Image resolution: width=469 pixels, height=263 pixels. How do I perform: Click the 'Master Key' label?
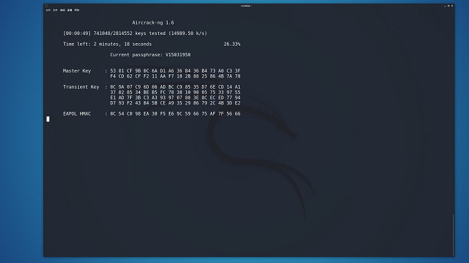coord(77,71)
